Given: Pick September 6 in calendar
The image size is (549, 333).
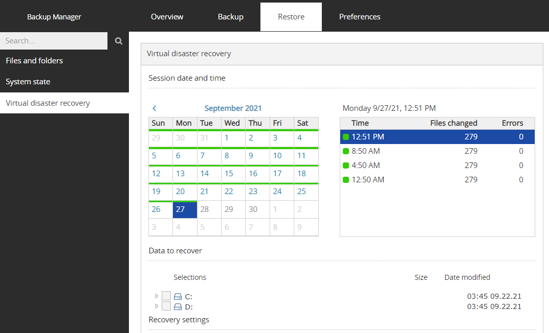Looking at the screenshot, I should pyautogui.click(x=185, y=156).
